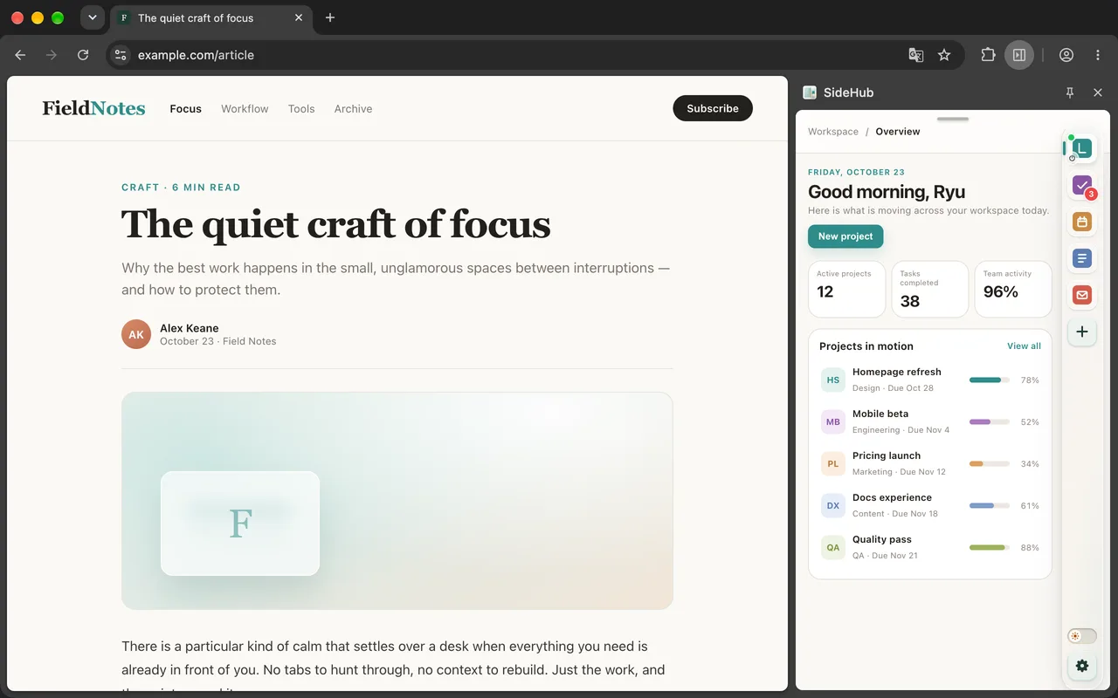Click the Homepage refresh progress bar

point(990,380)
